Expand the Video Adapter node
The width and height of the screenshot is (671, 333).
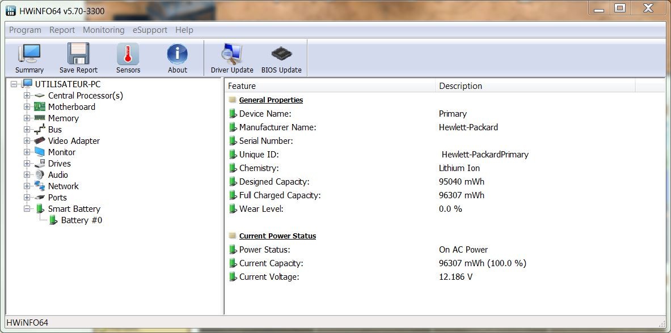click(x=27, y=140)
